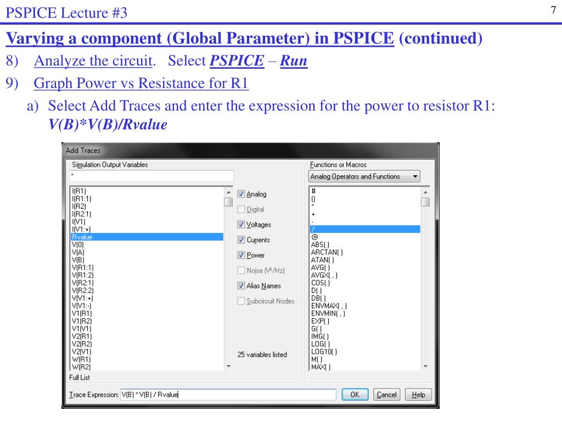Select the @ operator
The image size is (562, 422).
click(x=314, y=237)
